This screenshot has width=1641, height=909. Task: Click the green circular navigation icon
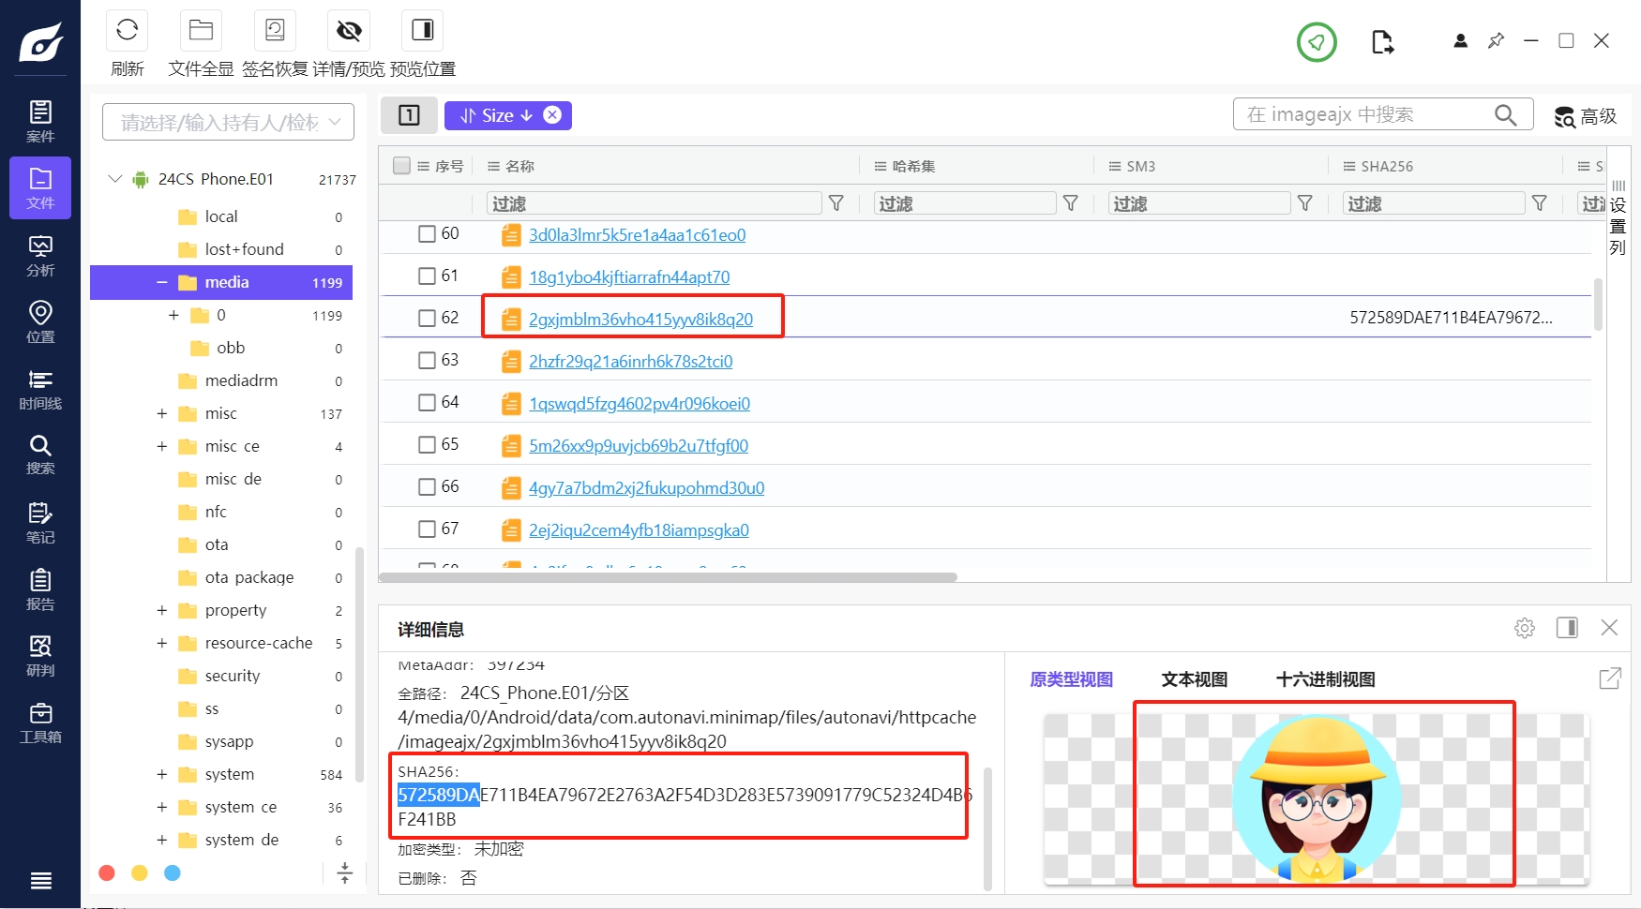[x=1317, y=42]
